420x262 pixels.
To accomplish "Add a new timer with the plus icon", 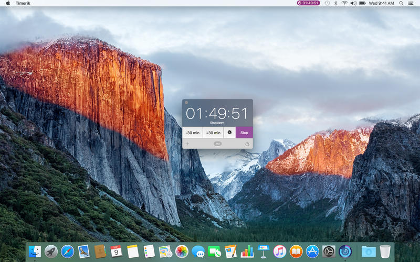I will 187,144.
